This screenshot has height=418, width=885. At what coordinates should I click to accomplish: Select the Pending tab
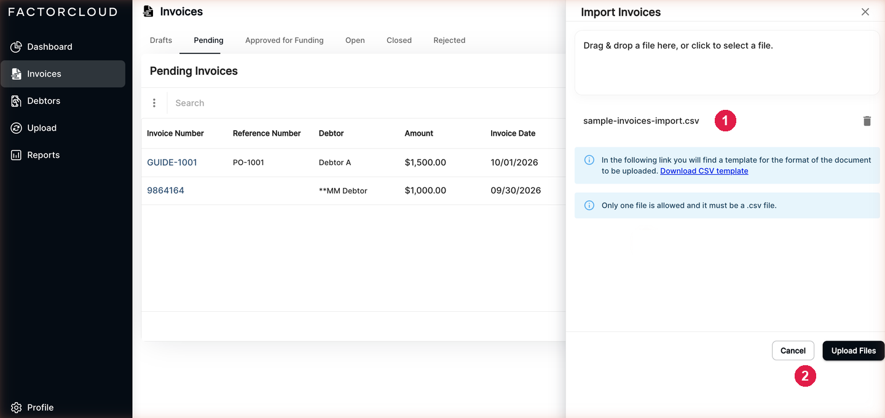[208, 41]
